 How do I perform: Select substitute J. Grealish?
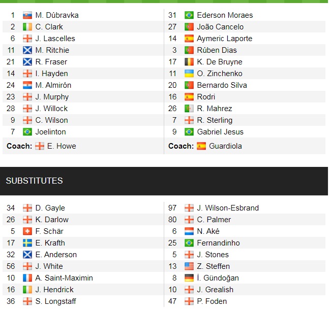(x=215, y=290)
